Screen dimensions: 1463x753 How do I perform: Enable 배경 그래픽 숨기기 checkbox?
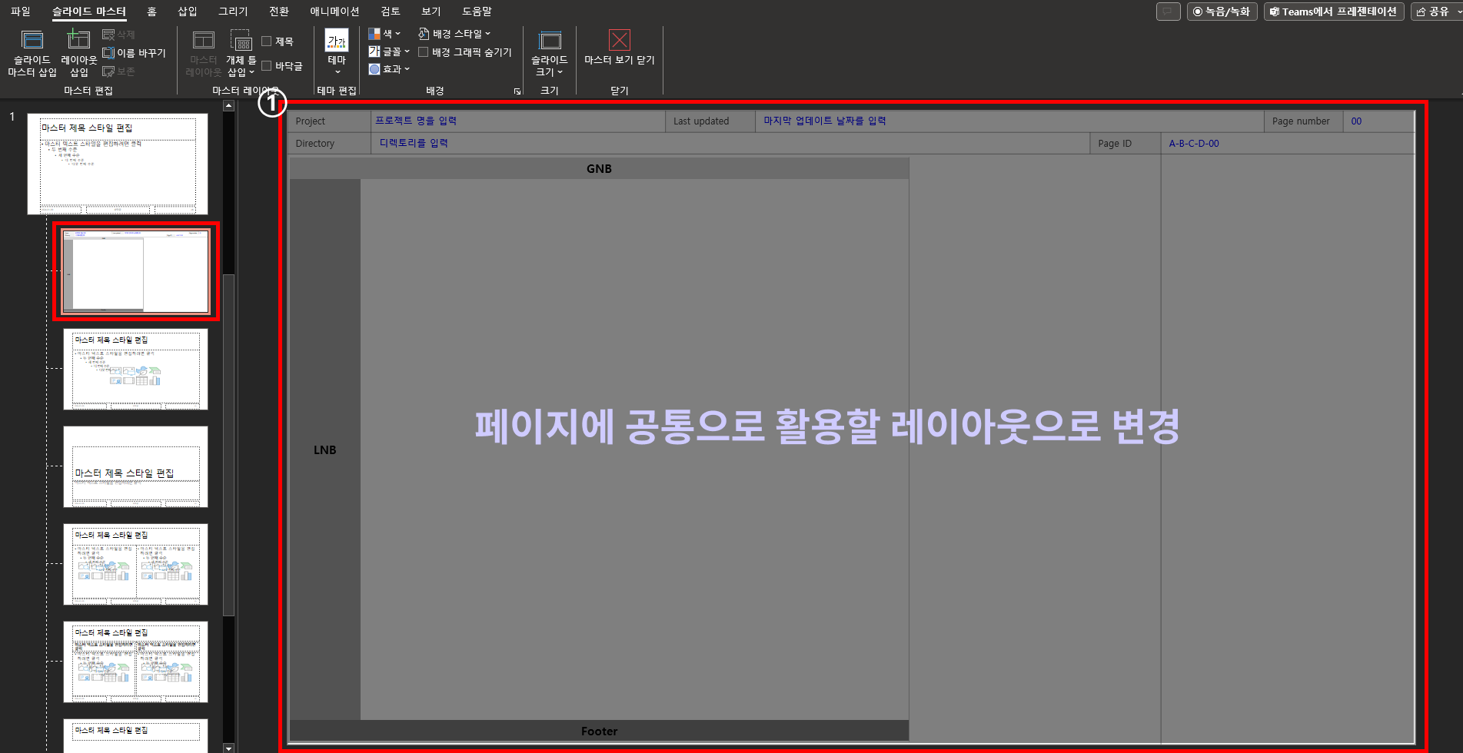(x=423, y=52)
